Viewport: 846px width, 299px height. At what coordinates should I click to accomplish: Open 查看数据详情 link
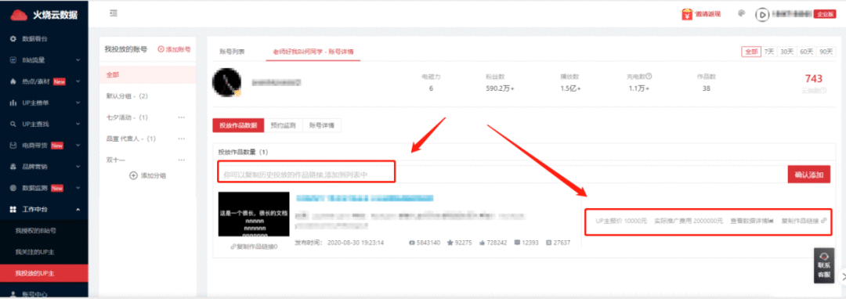pyautogui.click(x=751, y=221)
